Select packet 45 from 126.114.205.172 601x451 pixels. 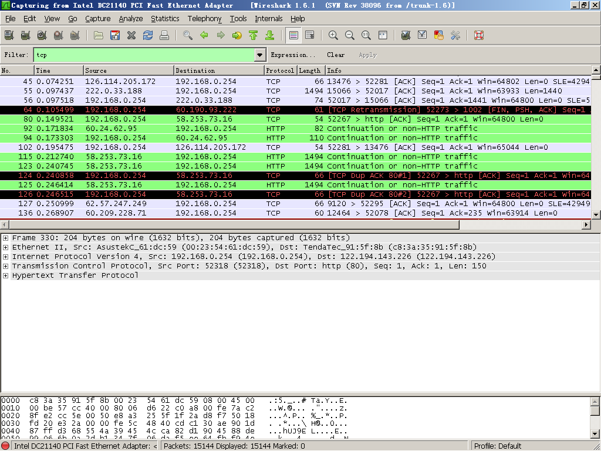(296, 81)
